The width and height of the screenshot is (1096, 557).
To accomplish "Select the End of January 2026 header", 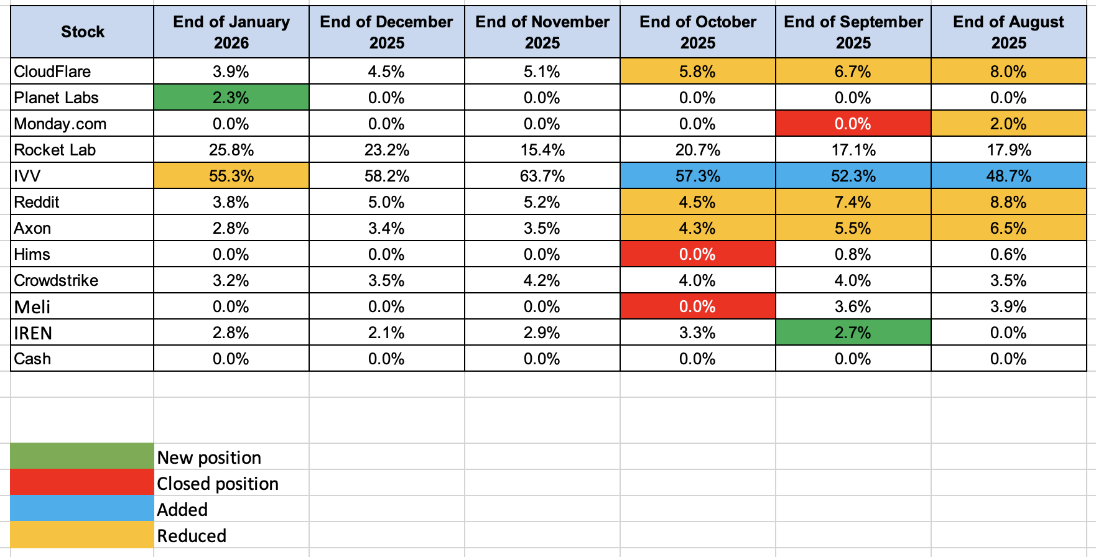I will point(231,32).
